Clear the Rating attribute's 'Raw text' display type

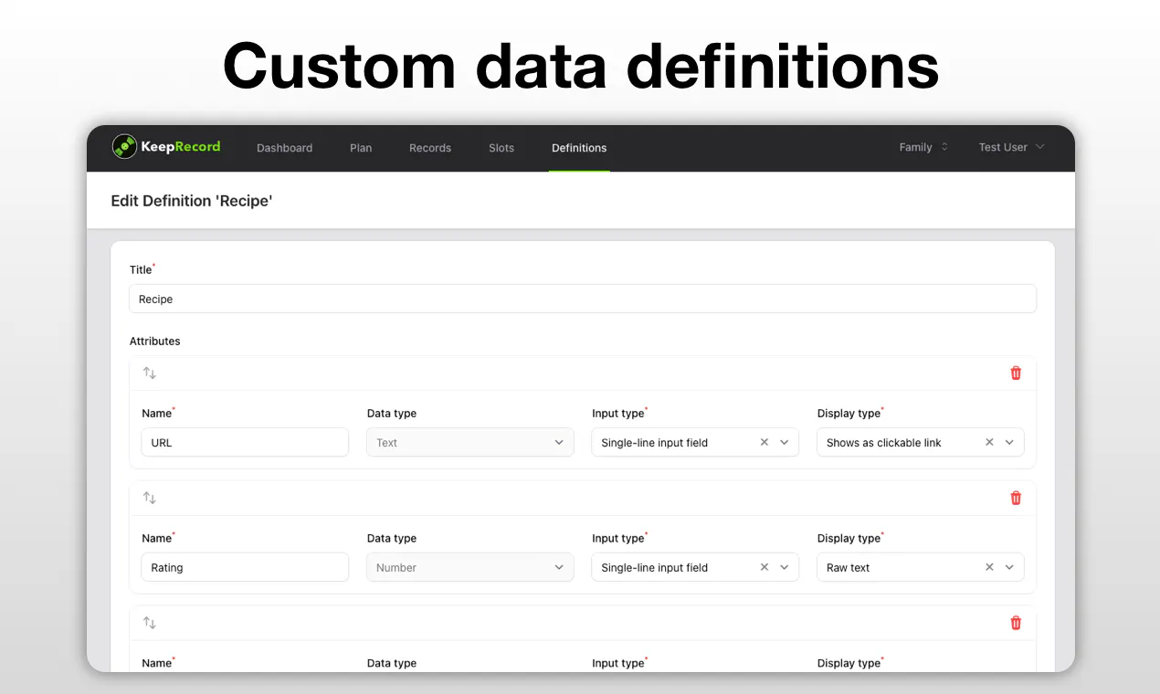point(989,567)
